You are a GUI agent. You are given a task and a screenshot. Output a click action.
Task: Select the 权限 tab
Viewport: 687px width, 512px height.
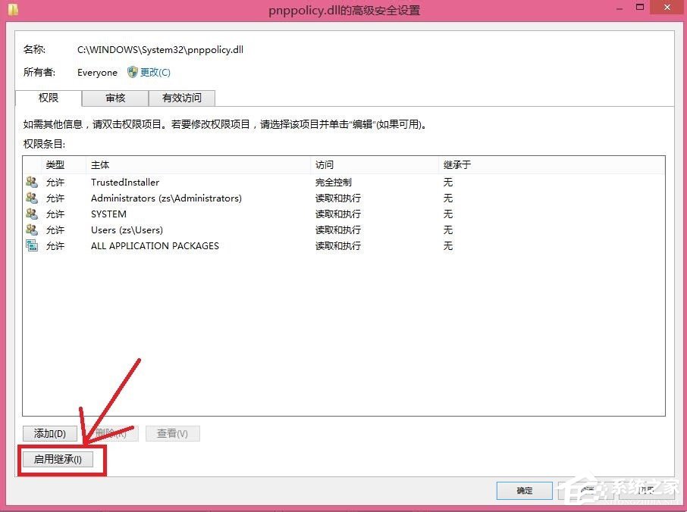point(48,98)
